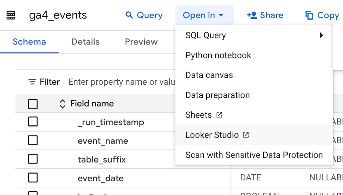Click the event_date field name

tap(100, 178)
